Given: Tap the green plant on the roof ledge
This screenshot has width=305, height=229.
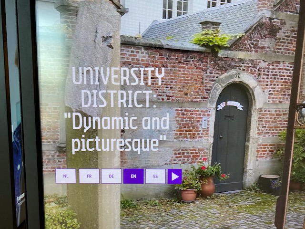Looking at the screenshot, I should pos(212,38).
